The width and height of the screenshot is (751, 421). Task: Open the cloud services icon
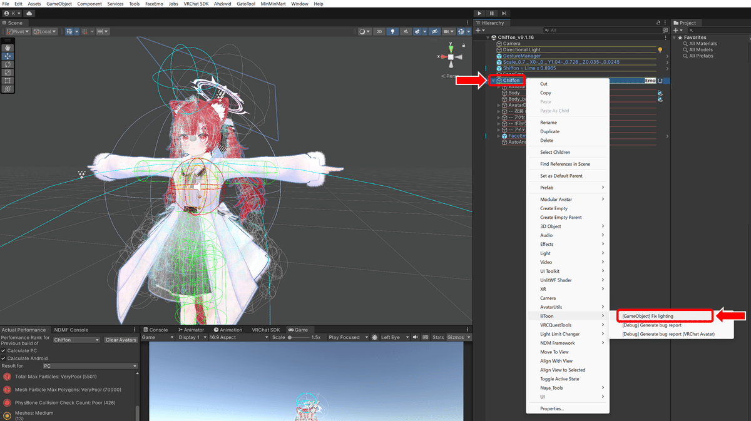[31, 13]
